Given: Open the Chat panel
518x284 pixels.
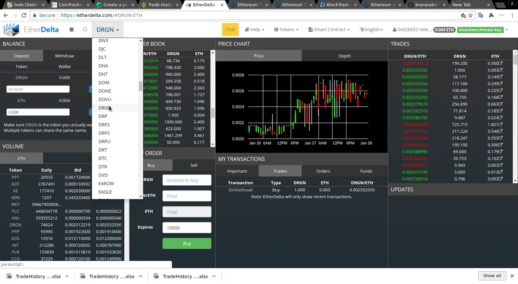Looking at the screenshot, I should (x=230, y=30).
